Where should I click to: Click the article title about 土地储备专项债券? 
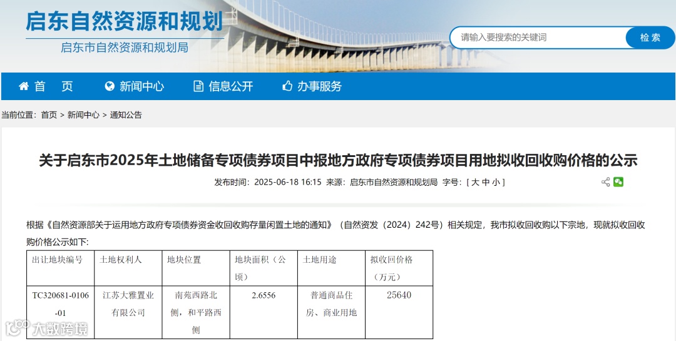coord(338,160)
